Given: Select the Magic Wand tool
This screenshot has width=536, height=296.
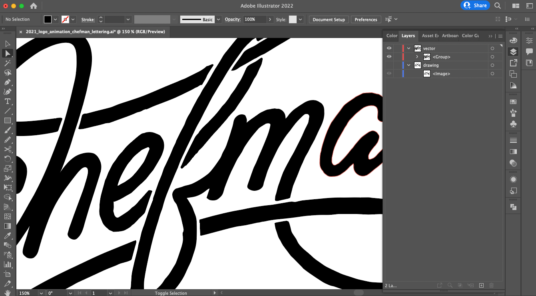Looking at the screenshot, I should 8,63.
